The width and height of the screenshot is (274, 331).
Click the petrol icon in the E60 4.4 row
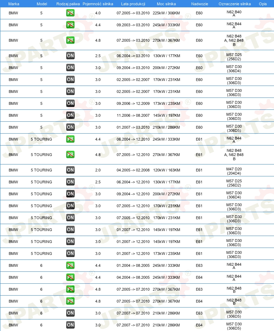tap(70, 25)
